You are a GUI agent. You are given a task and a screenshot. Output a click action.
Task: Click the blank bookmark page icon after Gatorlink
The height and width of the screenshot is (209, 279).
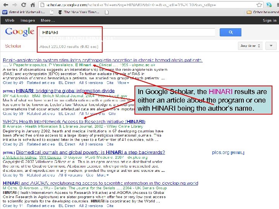(x=52, y=12)
